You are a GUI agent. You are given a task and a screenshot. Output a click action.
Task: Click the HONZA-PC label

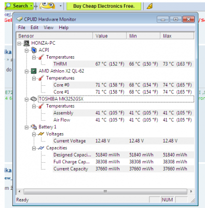[x=43, y=43]
